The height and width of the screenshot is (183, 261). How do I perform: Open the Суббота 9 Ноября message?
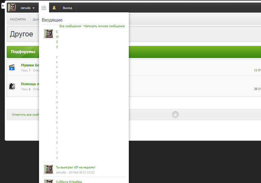(x=69, y=181)
